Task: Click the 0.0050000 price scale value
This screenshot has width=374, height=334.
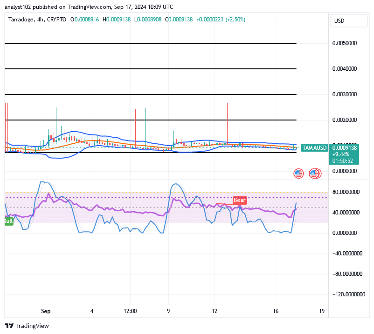Action: click(x=345, y=43)
